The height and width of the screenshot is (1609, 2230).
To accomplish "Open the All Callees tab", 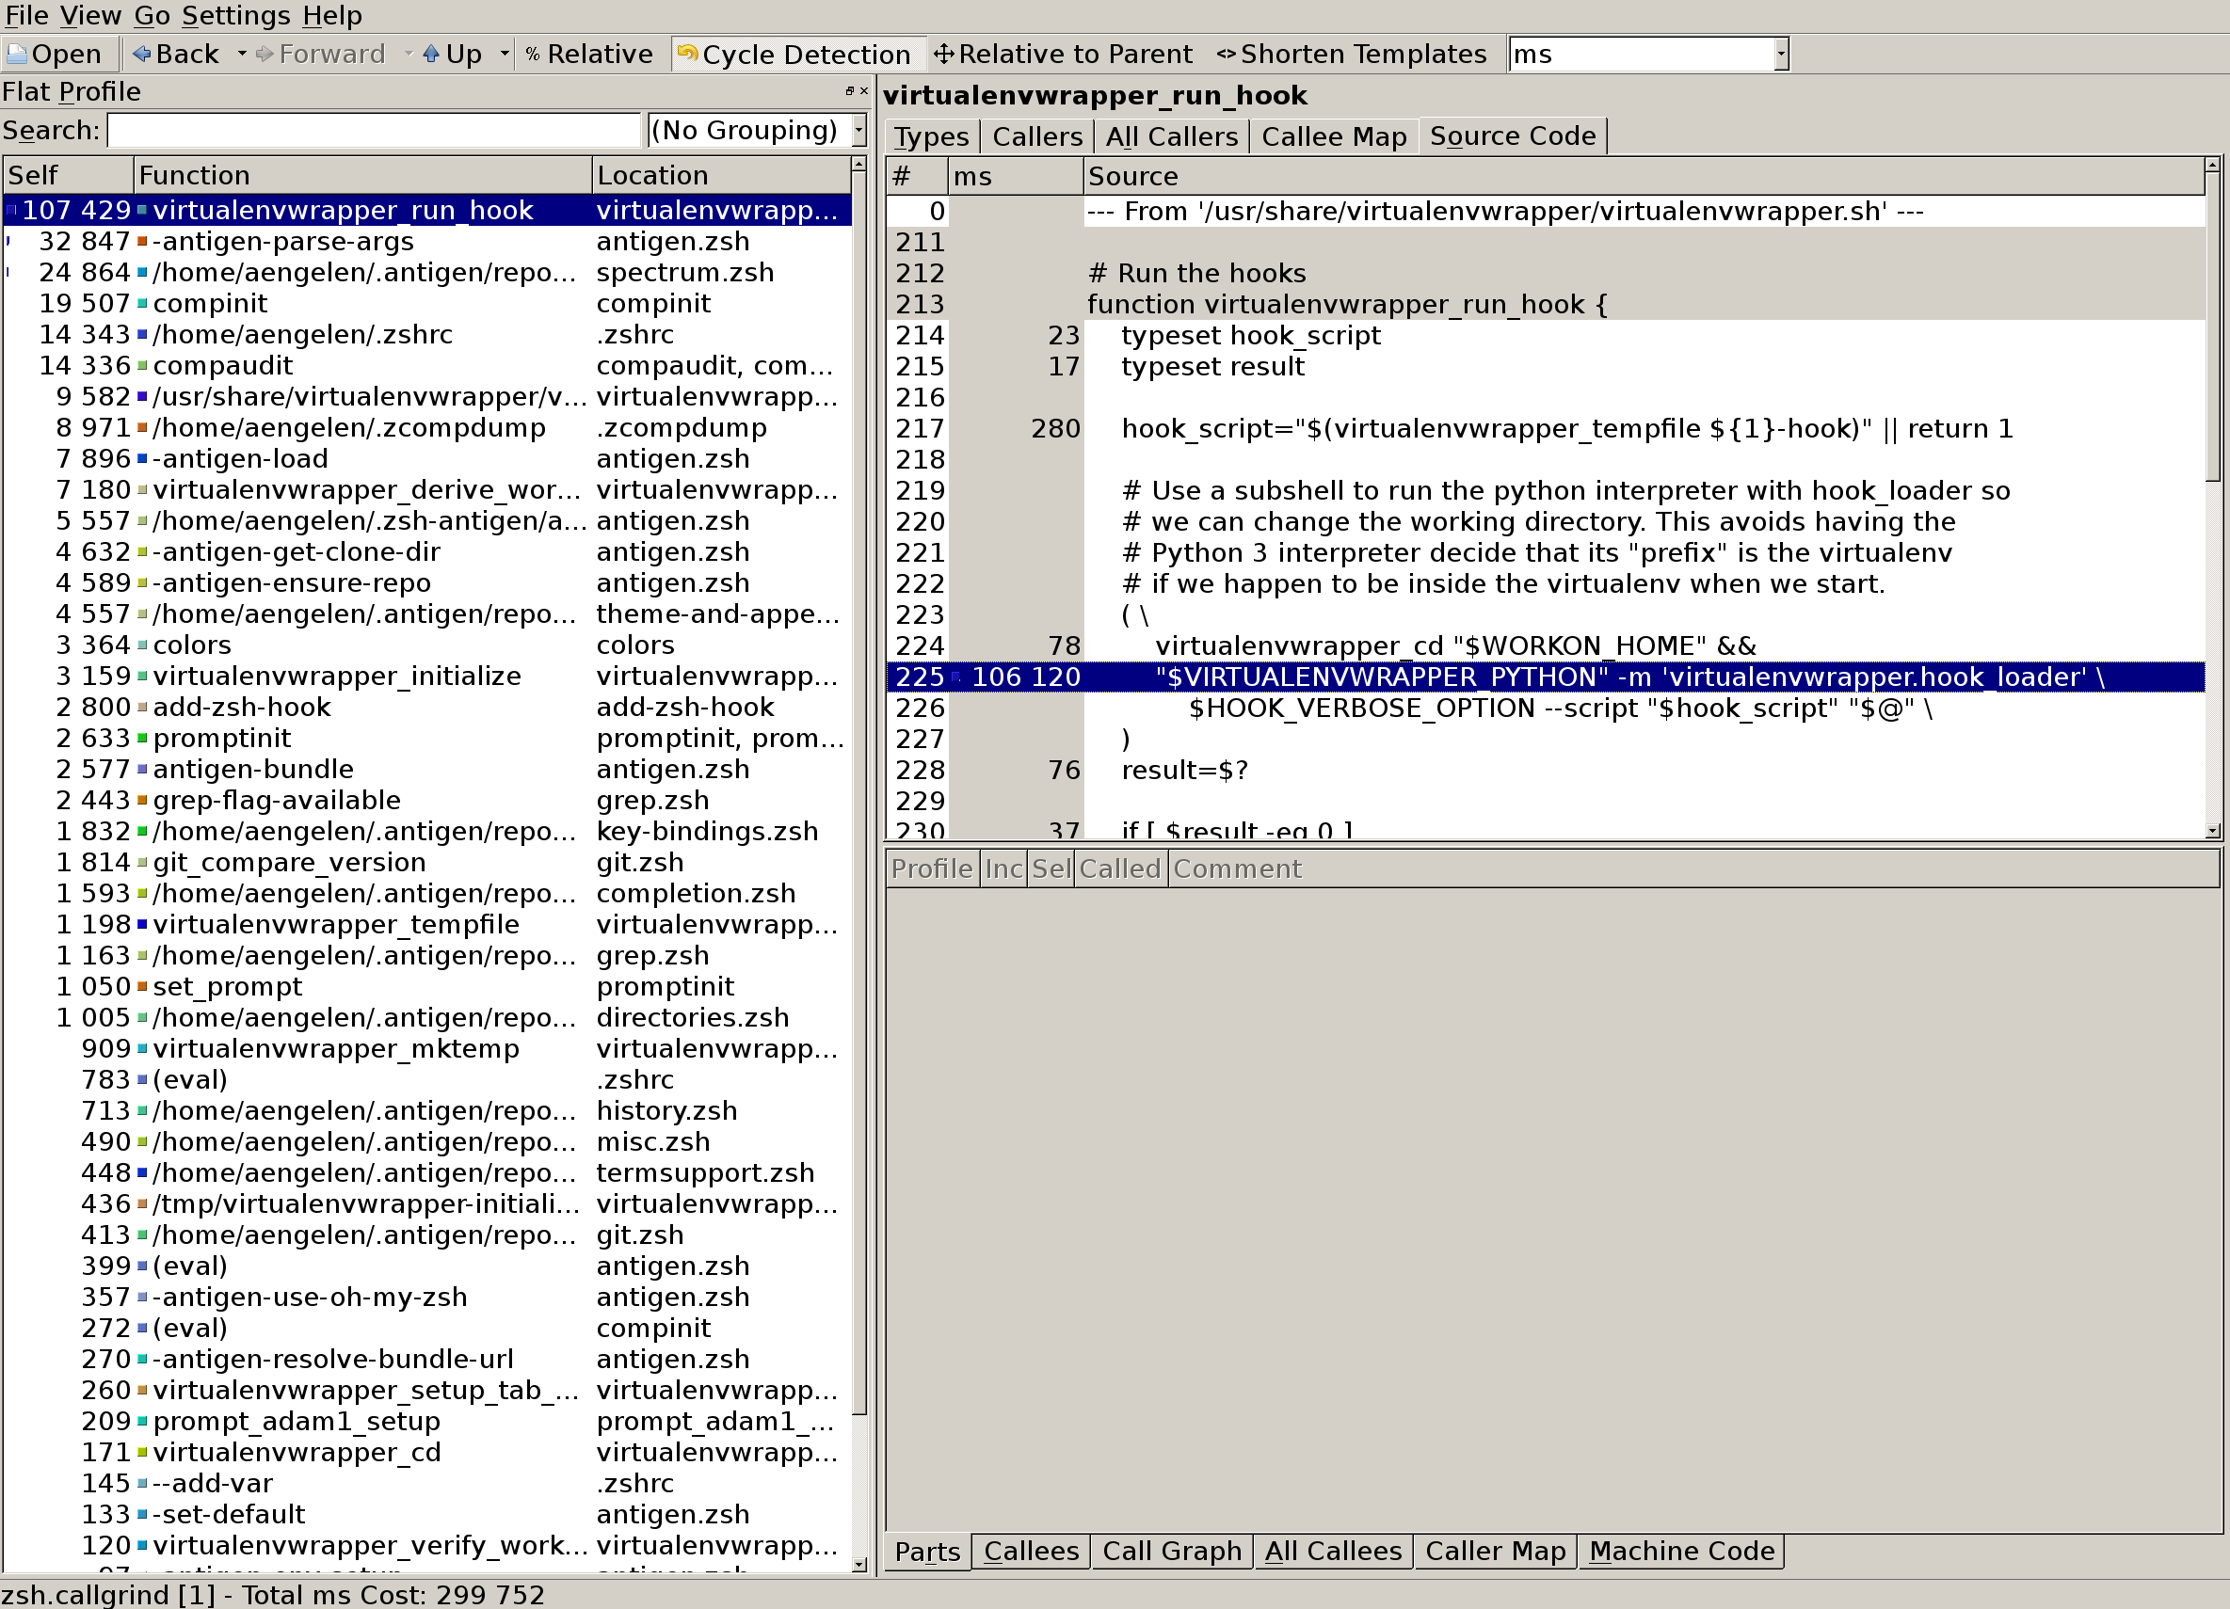I will (1332, 1551).
